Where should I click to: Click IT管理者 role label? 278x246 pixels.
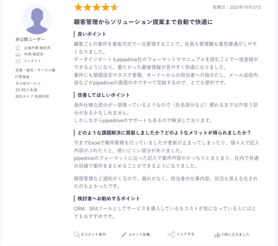point(22,77)
